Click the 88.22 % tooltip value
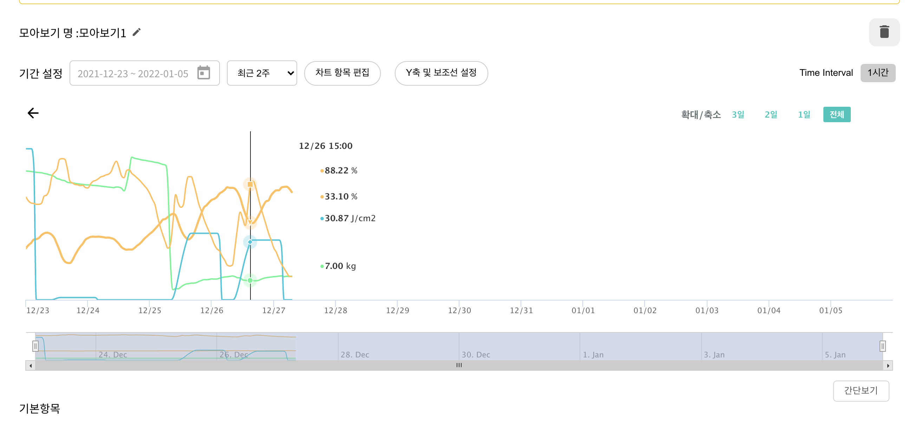The width and height of the screenshot is (914, 422). [x=341, y=171]
